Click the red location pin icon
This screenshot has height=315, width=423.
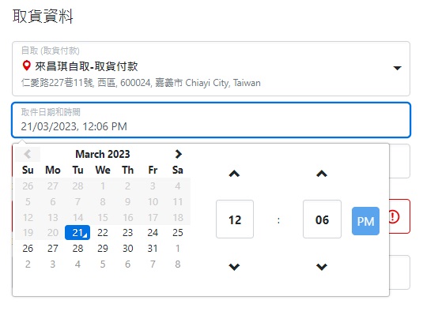click(x=26, y=66)
